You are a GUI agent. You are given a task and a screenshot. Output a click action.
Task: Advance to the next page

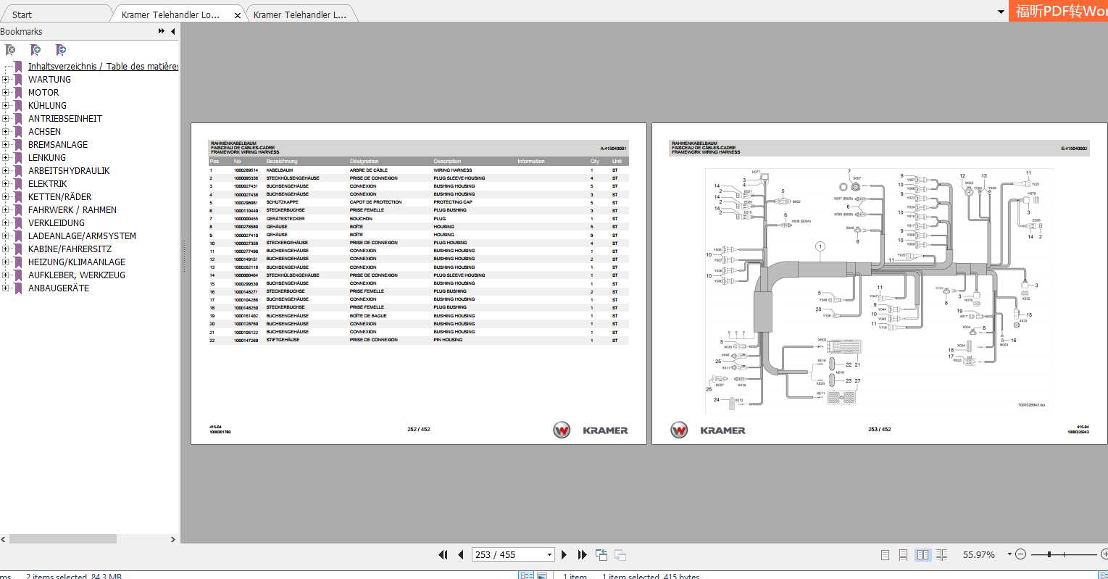pos(564,555)
